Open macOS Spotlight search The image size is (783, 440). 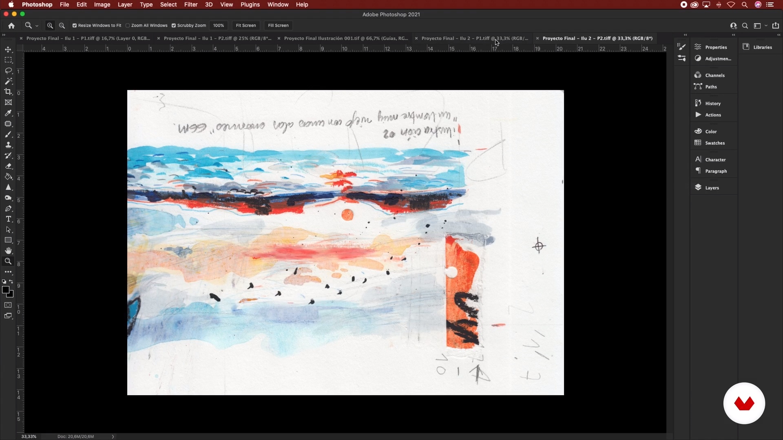[x=745, y=4]
